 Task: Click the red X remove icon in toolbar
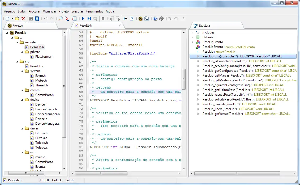[x=23, y=19]
